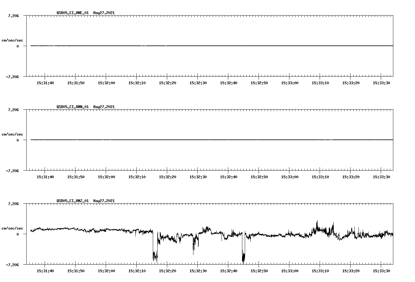
Task: Click the flat HNN waveform trace
Action: coord(183,140)
